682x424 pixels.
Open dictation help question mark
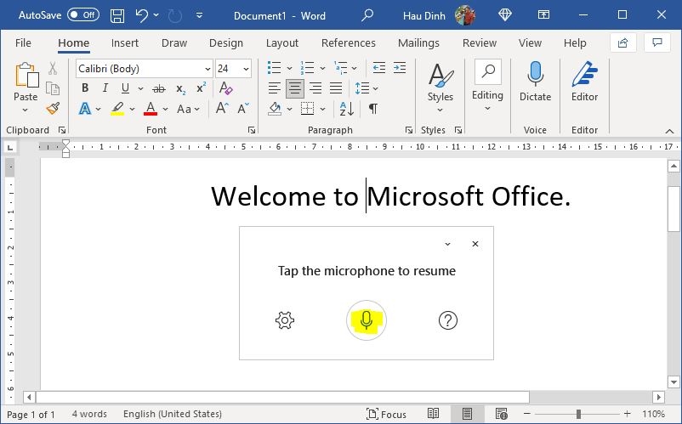tap(447, 320)
